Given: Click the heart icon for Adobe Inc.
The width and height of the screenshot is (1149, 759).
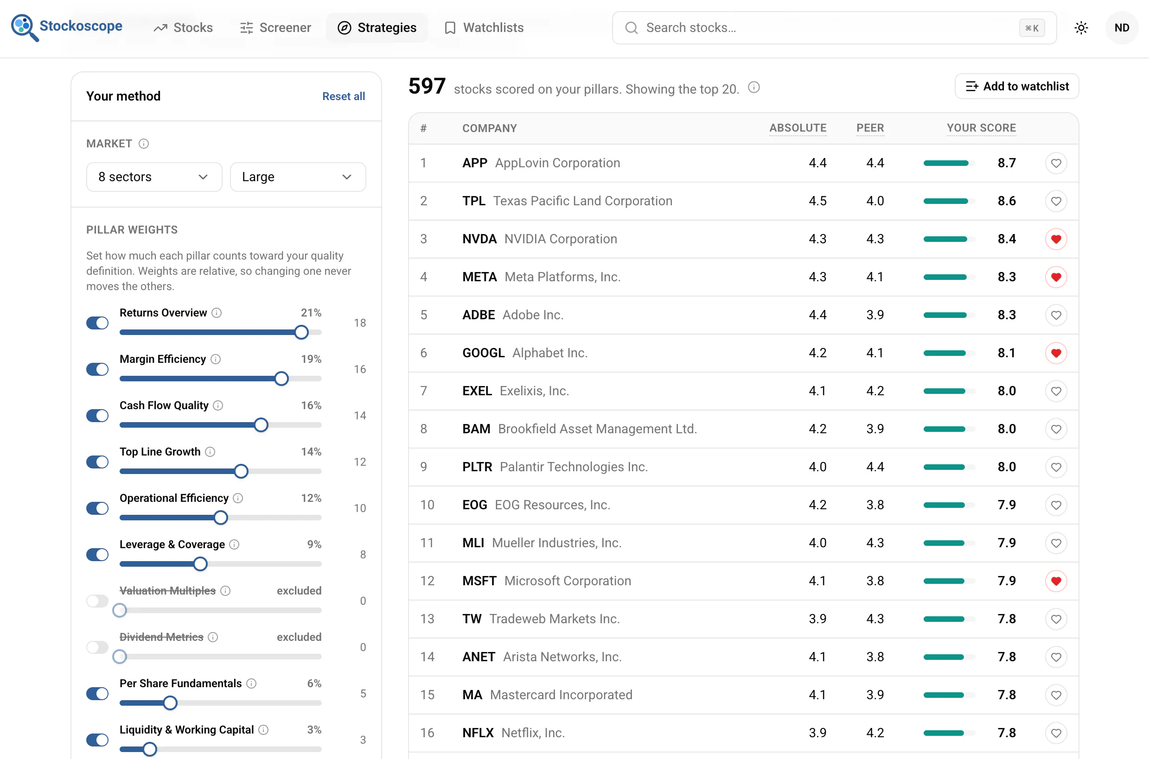Looking at the screenshot, I should point(1056,315).
